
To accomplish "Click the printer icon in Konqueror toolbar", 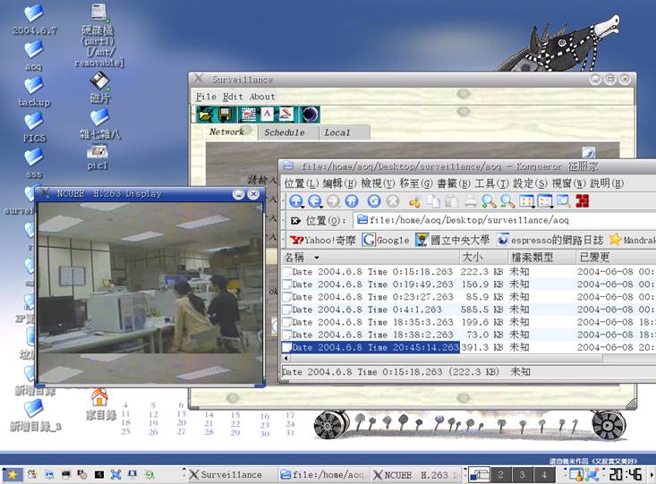I will pyautogui.click(x=469, y=201).
